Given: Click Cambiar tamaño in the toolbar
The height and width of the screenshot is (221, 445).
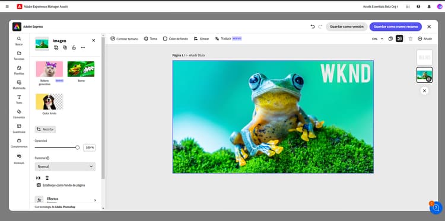Looking at the screenshot, I should 124,39.
